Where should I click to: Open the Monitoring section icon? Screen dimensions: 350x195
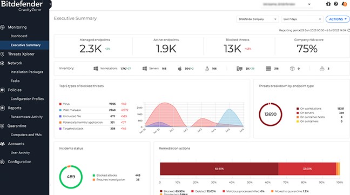click(x=2, y=27)
